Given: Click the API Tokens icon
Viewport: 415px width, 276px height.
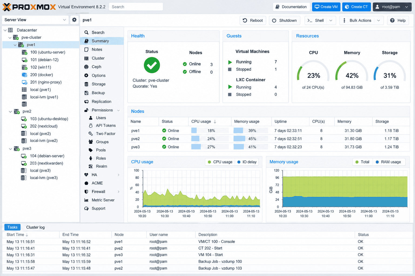Looking at the screenshot, I should click(91, 125).
